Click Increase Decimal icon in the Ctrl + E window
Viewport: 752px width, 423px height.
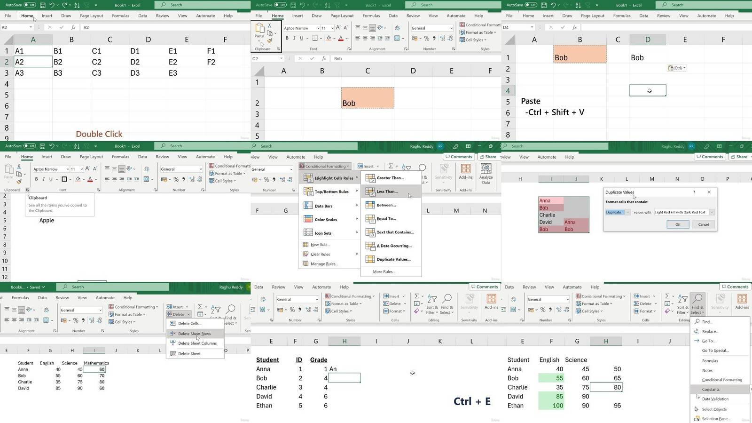pyautogui.click(x=308, y=309)
